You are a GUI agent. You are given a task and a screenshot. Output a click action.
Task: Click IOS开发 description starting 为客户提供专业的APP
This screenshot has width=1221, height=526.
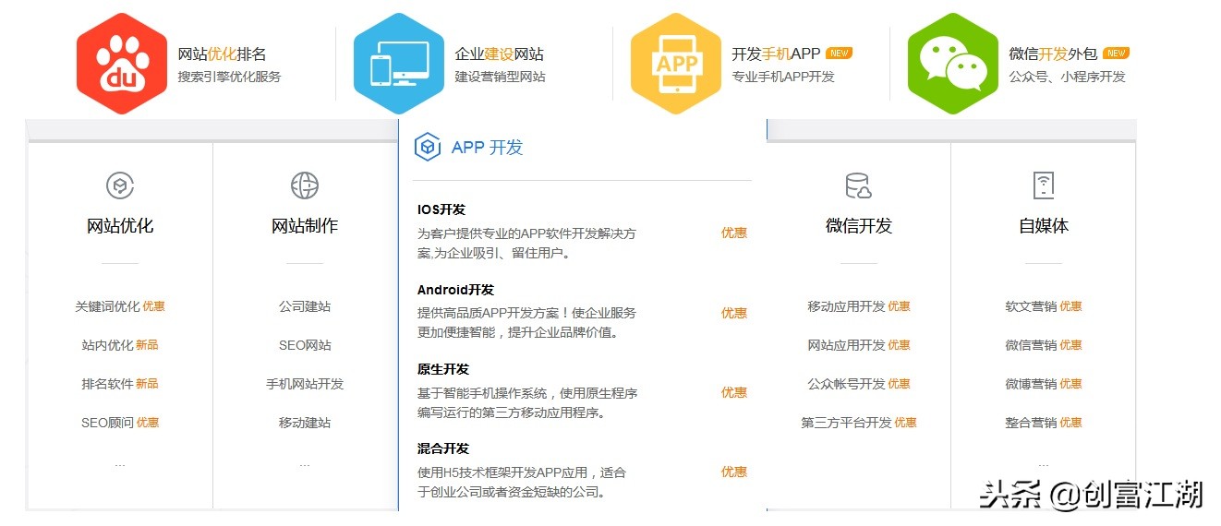527,244
